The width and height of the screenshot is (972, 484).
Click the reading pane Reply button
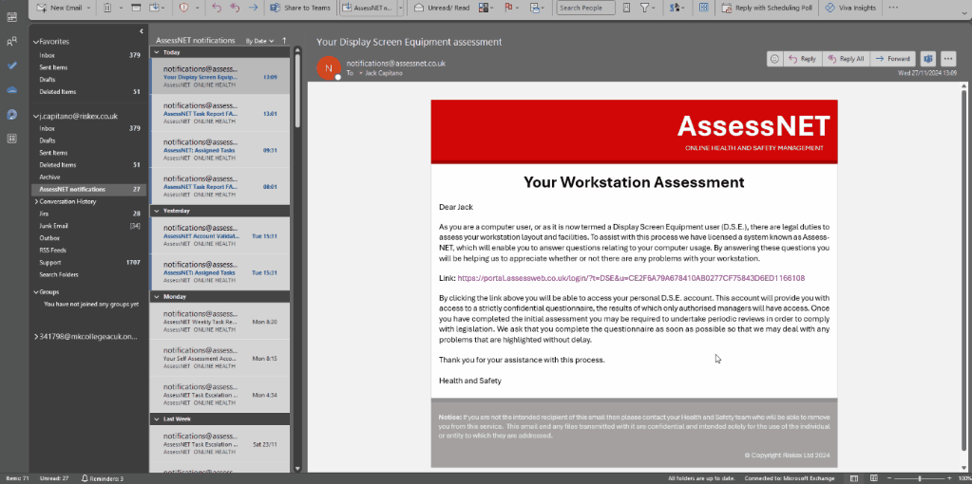(x=802, y=59)
